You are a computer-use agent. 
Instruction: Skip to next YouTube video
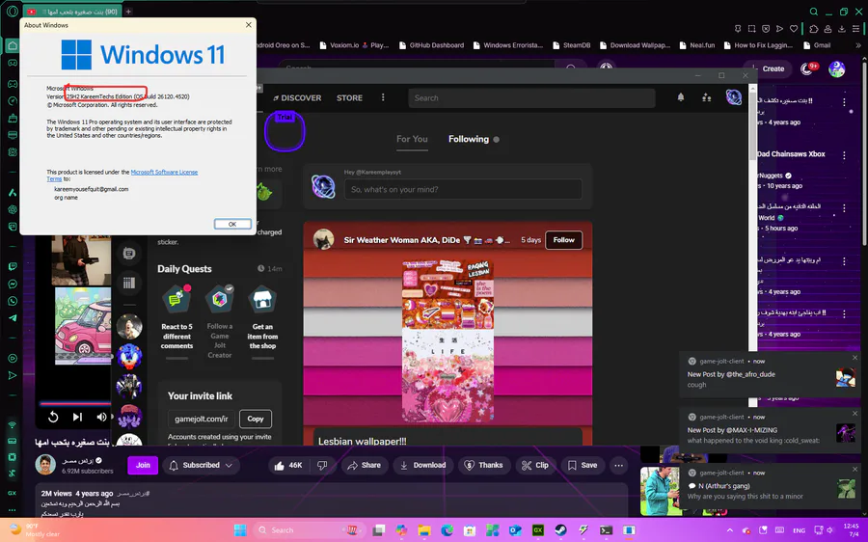point(77,417)
